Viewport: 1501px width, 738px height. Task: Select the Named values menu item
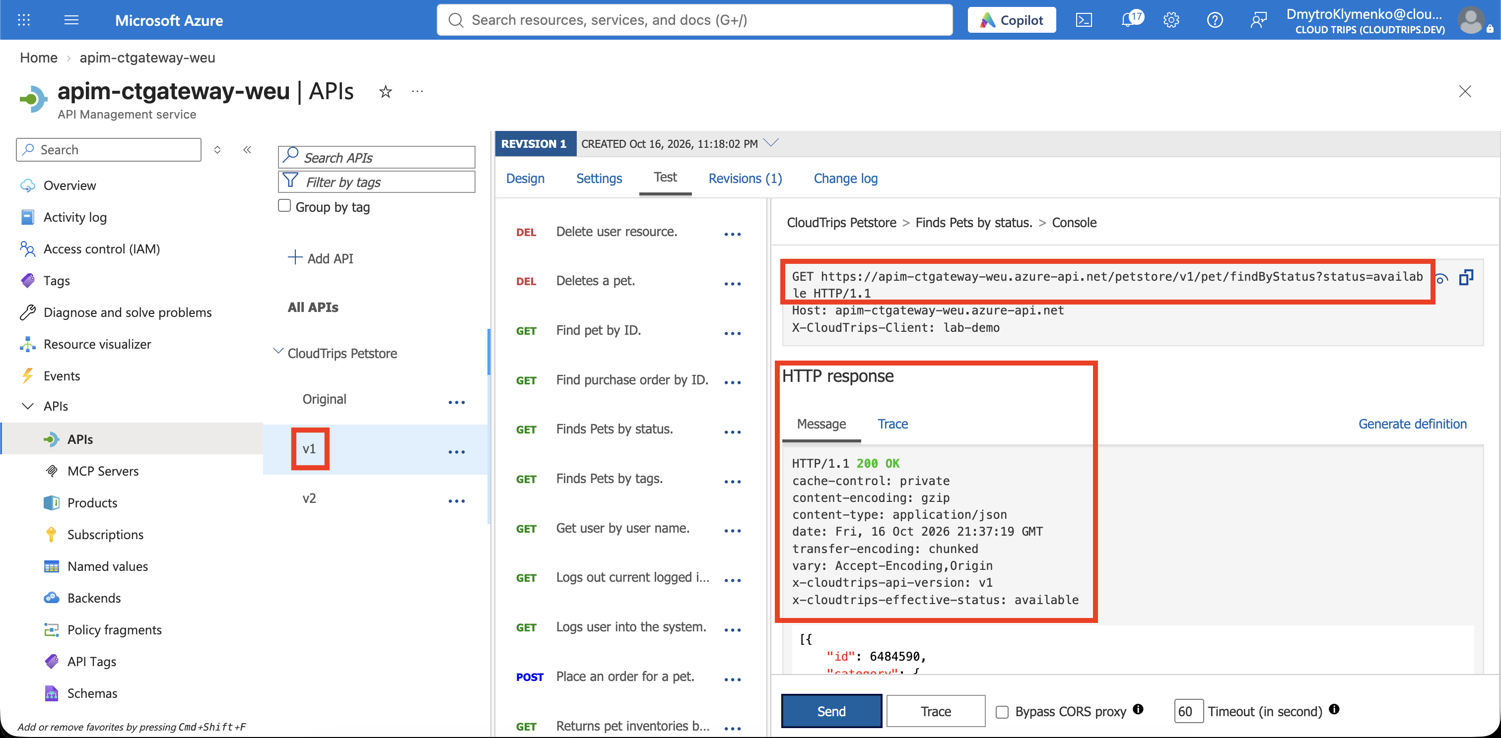[x=108, y=567]
